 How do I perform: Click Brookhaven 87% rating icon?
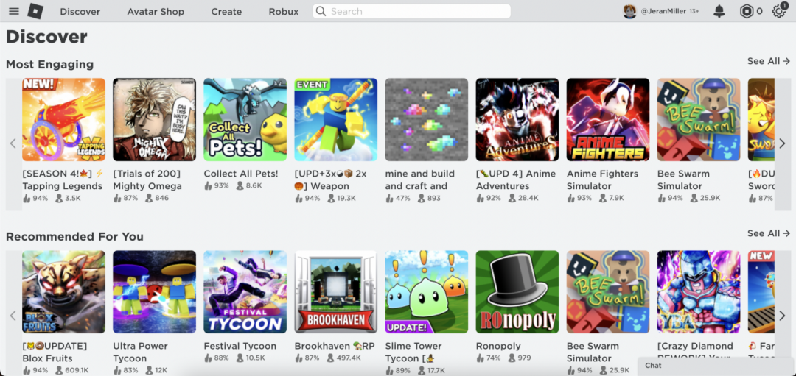299,358
